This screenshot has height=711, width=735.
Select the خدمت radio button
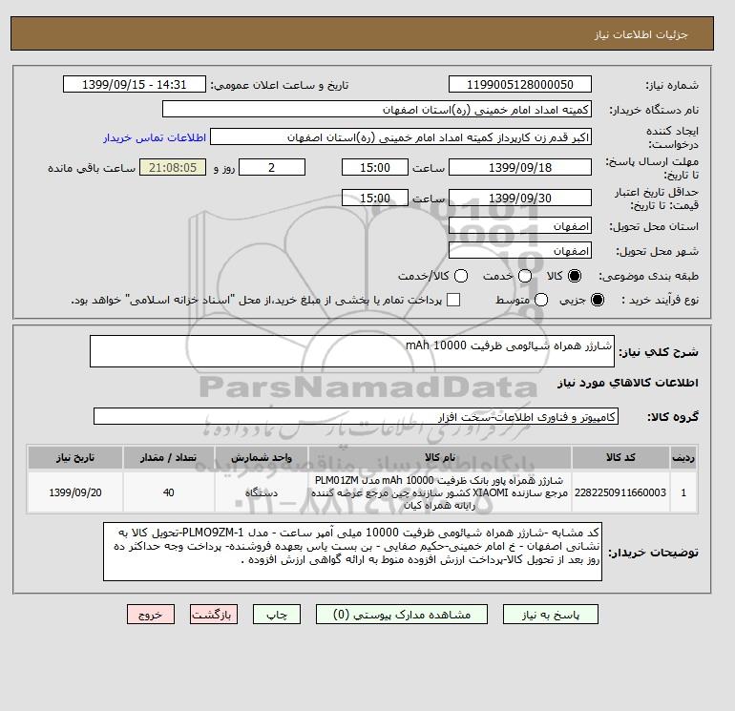click(525, 276)
